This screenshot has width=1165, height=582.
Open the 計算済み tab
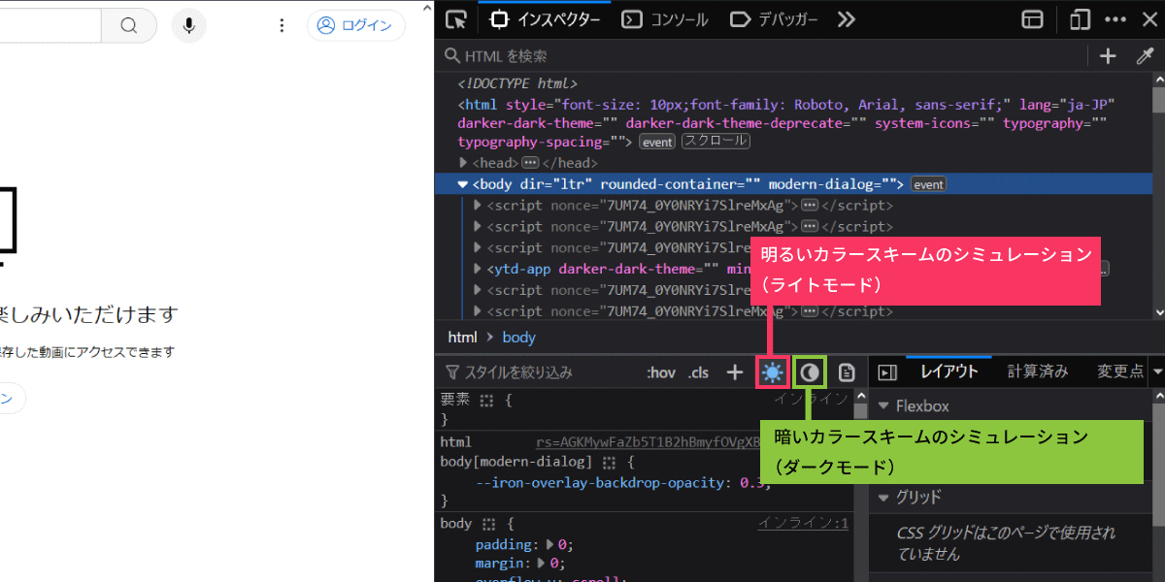(x=1037, y=372)
